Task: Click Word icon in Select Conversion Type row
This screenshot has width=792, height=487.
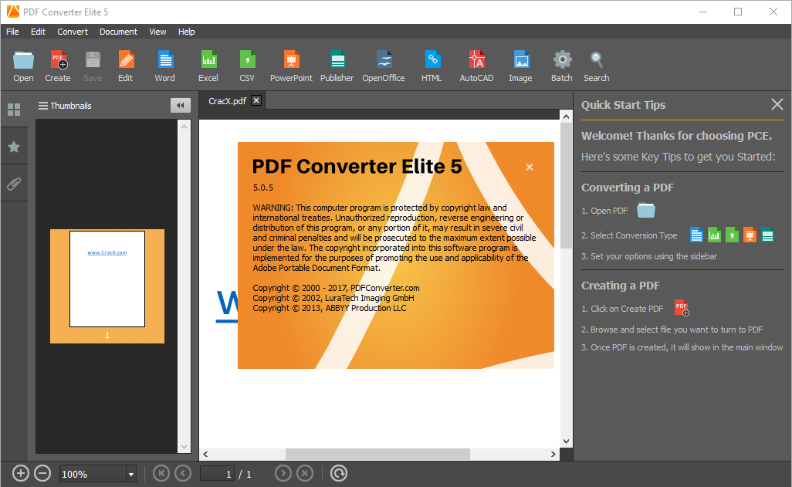Action: (696, 235)
